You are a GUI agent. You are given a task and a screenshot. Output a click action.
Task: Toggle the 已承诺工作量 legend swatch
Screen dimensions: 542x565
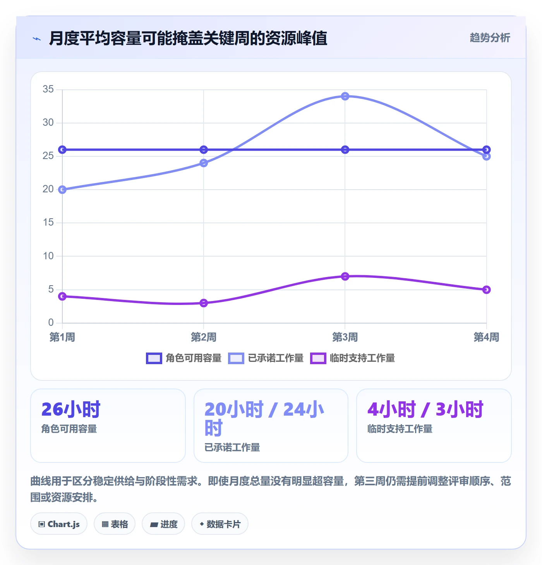(236, 358)
